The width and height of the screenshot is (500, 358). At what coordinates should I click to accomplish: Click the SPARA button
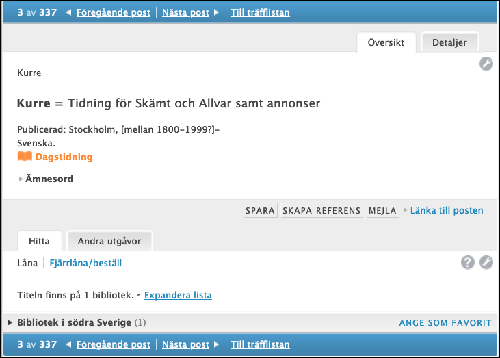260,210
